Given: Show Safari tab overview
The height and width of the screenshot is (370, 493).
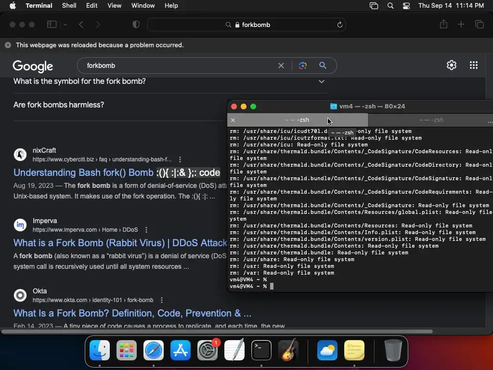Looking at the screenshot, I should tap(479, 24).
